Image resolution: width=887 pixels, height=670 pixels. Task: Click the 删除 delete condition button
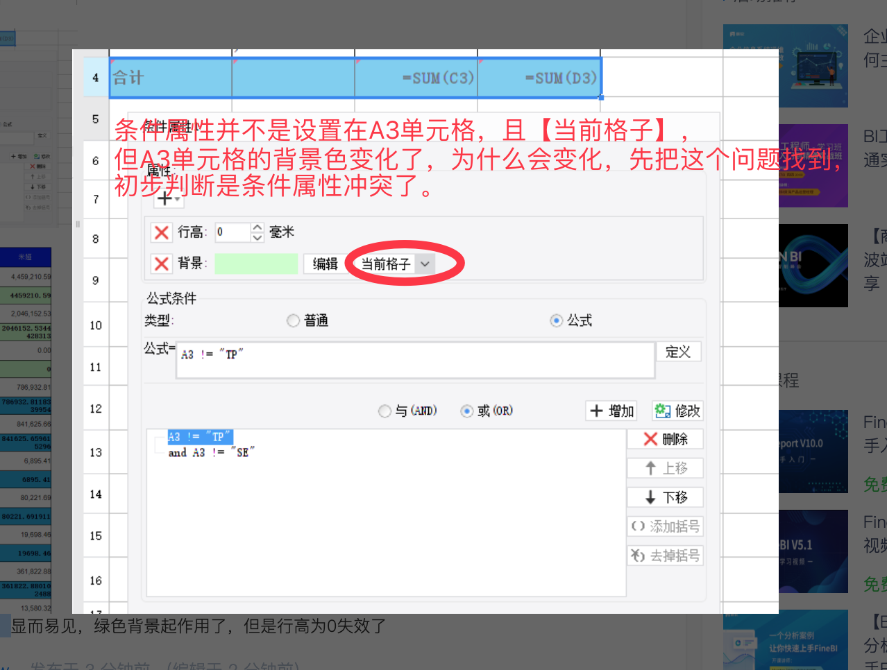665,439
